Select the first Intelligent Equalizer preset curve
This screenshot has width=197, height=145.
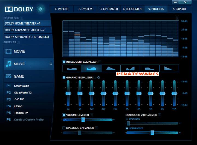pyautogui.click(x=72, y=68)
